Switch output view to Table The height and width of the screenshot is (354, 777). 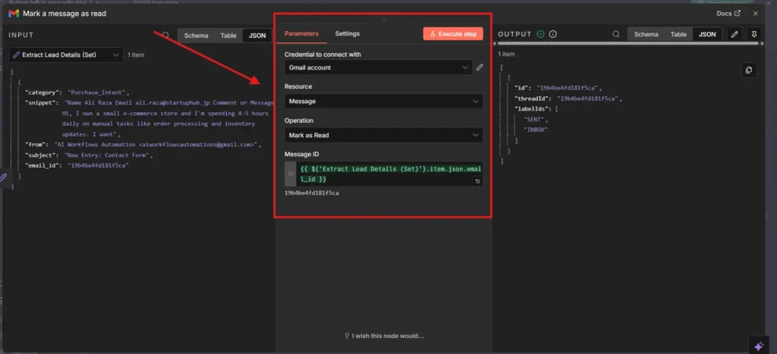[x=678, y=34]
